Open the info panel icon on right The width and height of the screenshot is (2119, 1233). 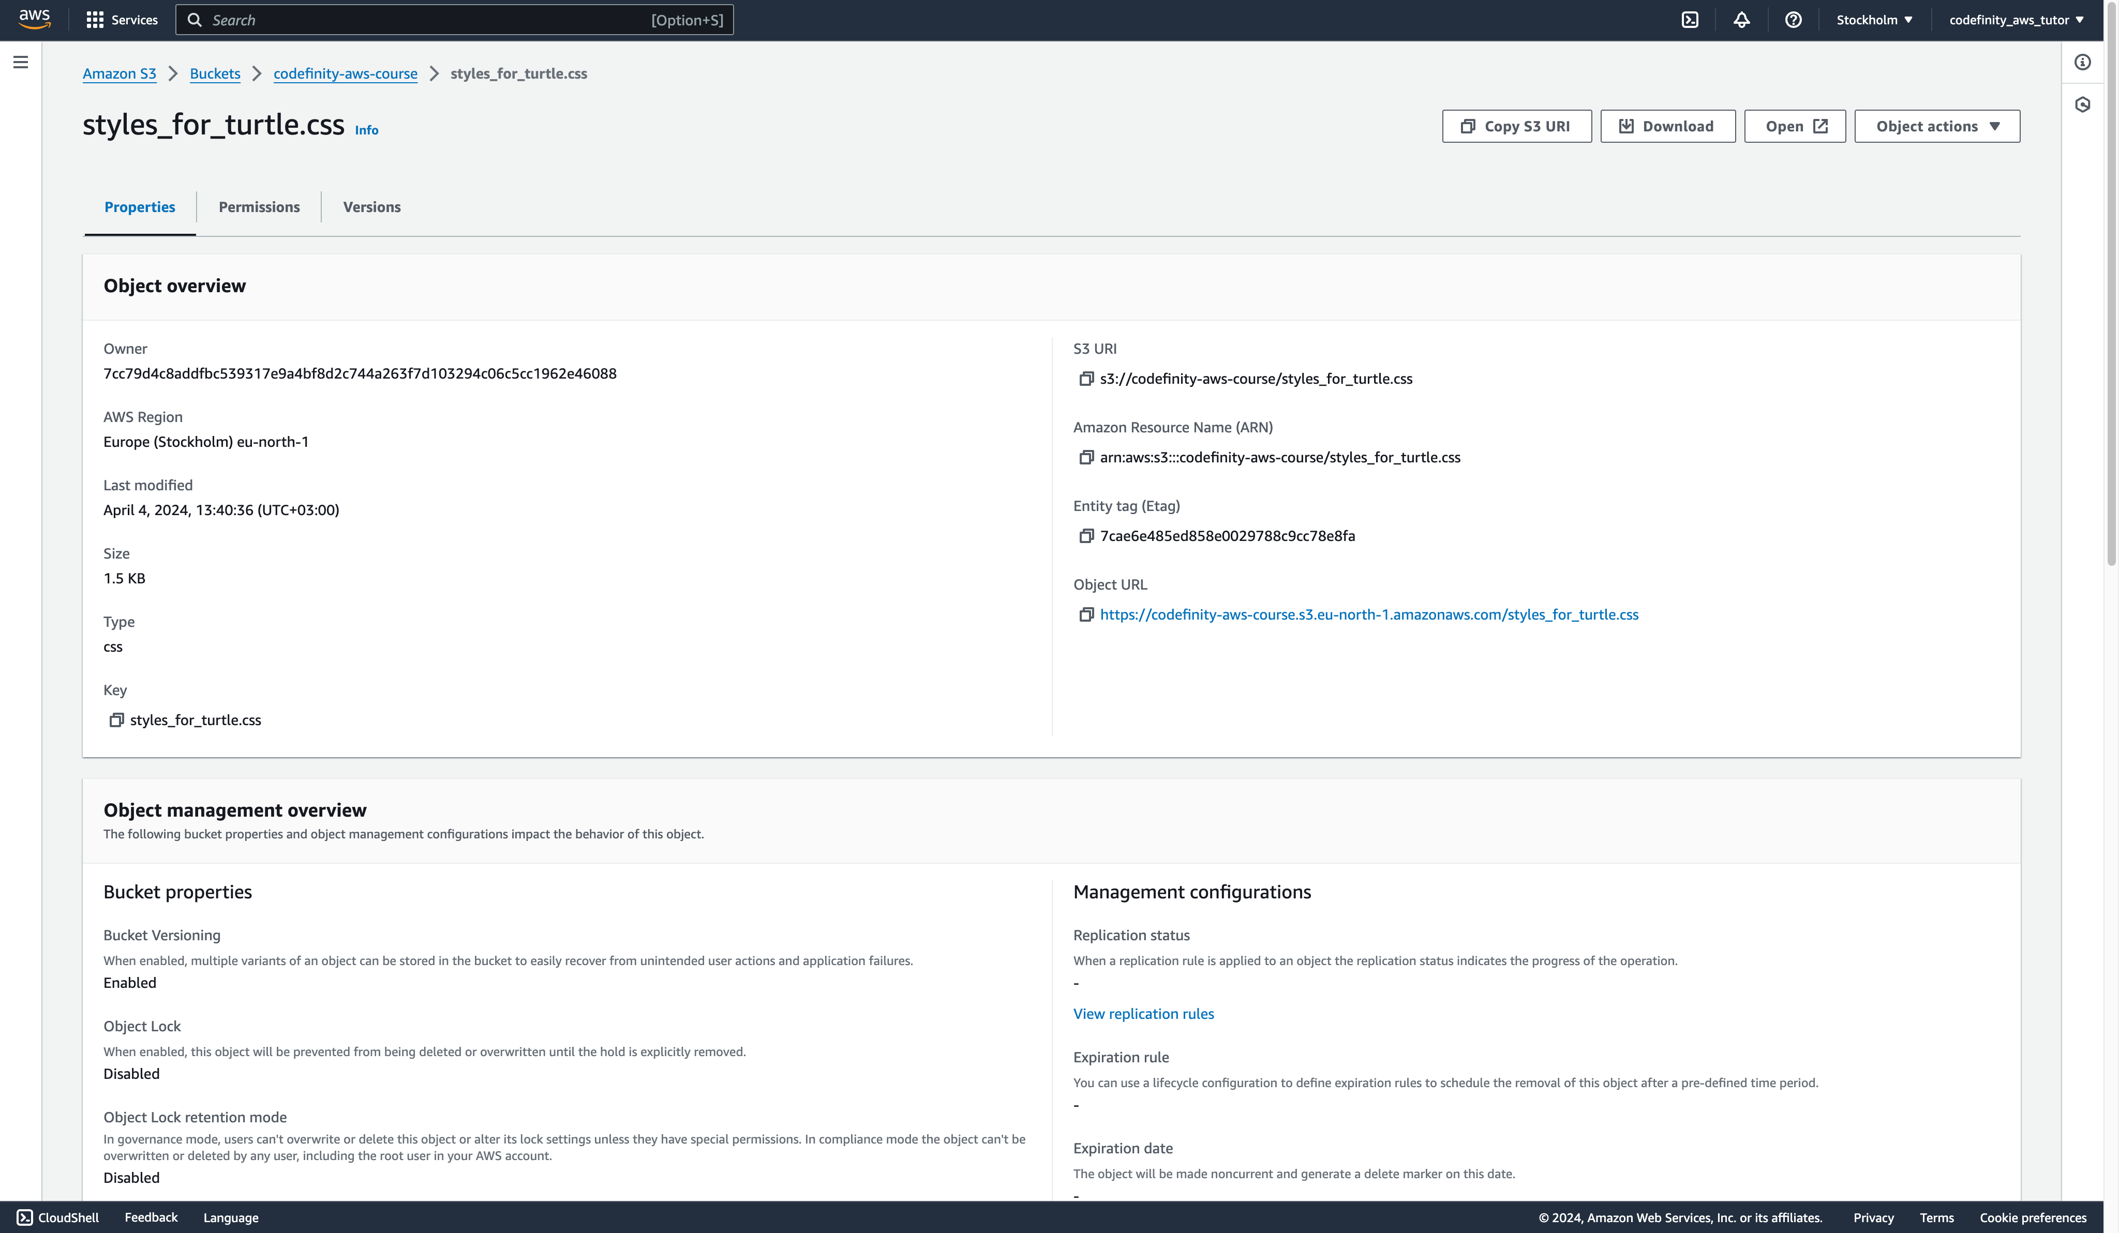tap(2082, 62)
